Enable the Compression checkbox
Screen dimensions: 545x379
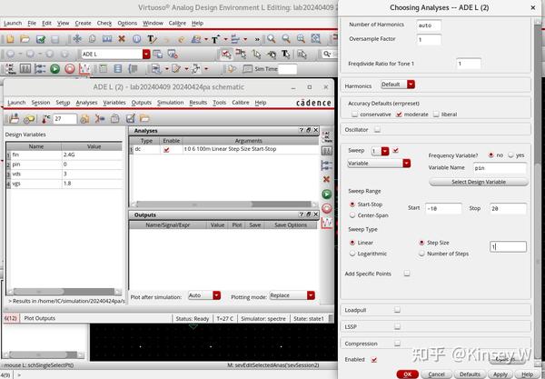click(x=397, y=344)
